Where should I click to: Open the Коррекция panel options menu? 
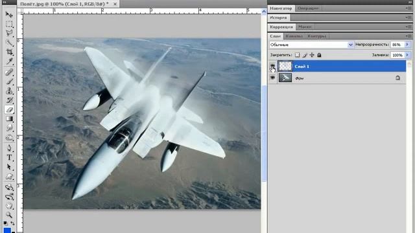[x=409, y=27]
